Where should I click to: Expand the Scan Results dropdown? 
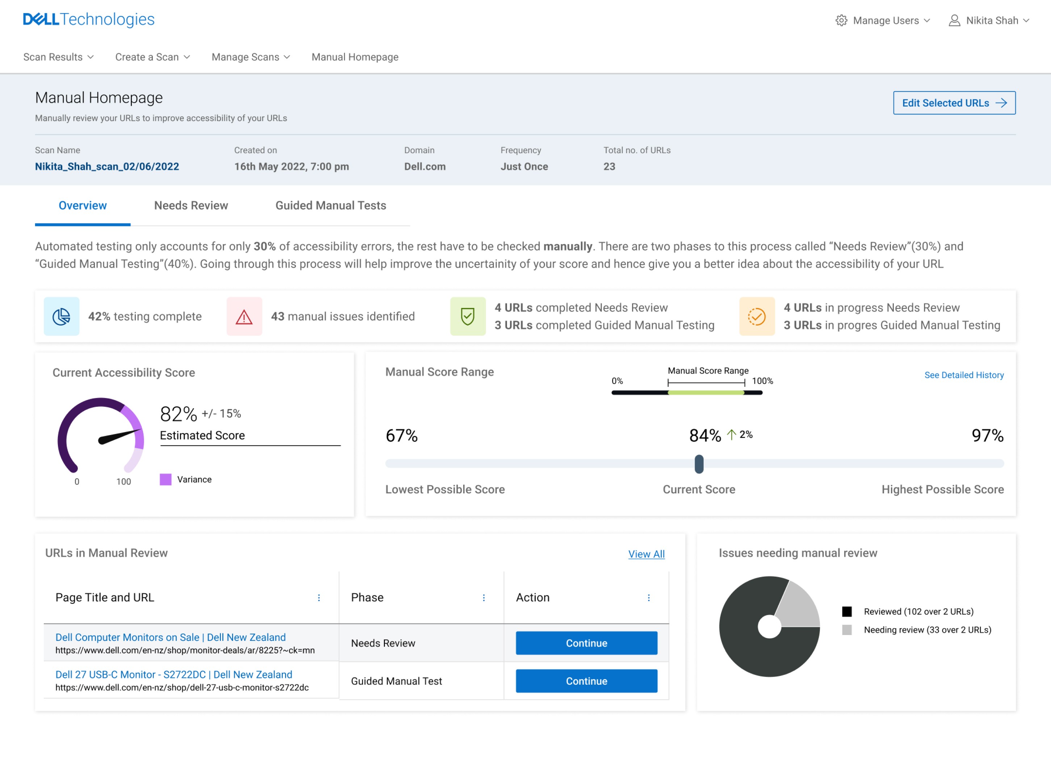(x=58, y=57)
